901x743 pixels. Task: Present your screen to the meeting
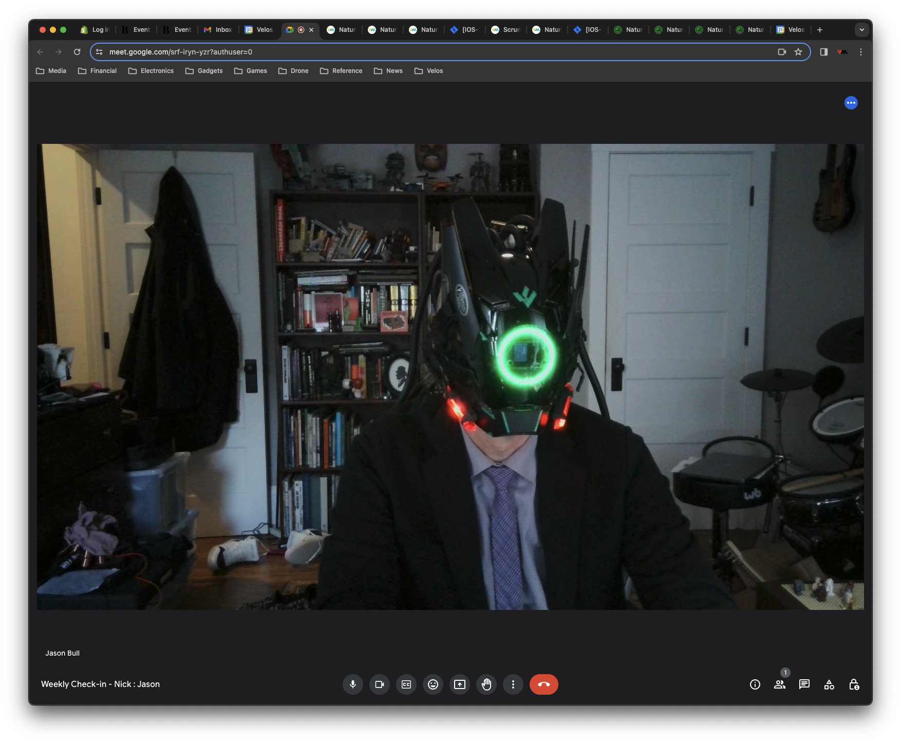click(x=459, y=684)
